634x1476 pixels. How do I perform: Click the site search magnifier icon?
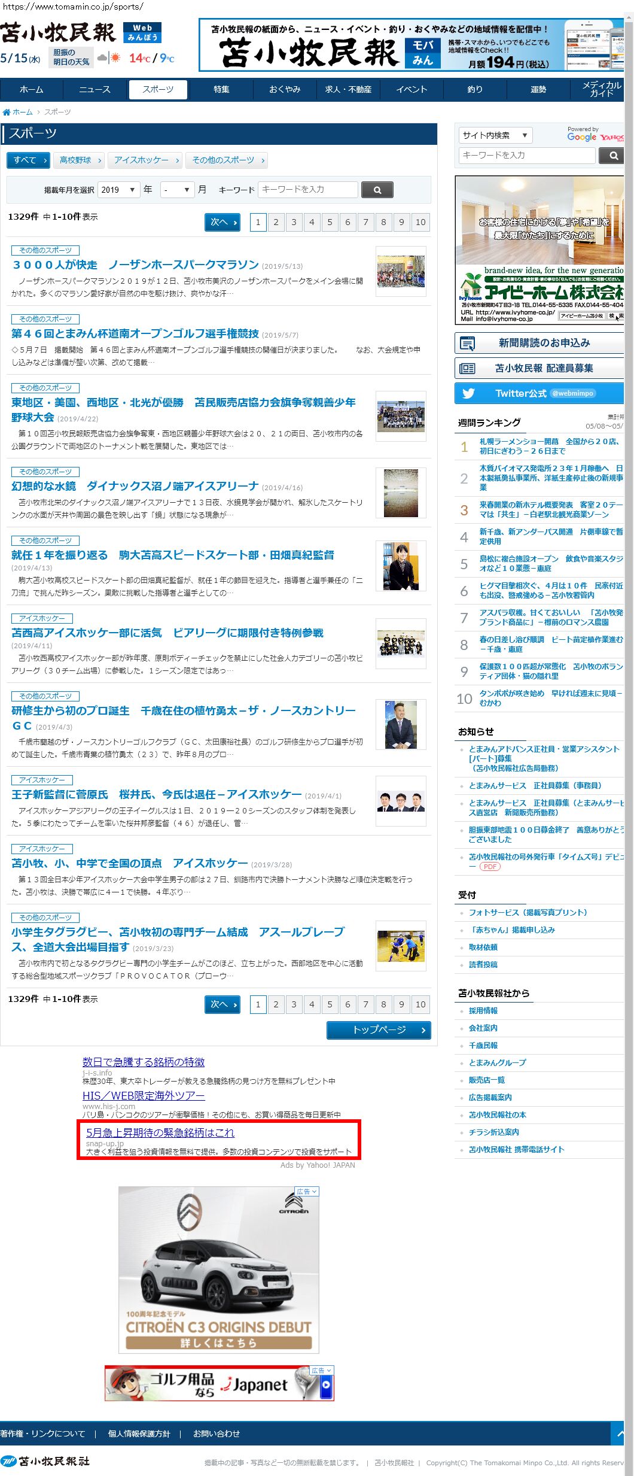tap(612, 155)
